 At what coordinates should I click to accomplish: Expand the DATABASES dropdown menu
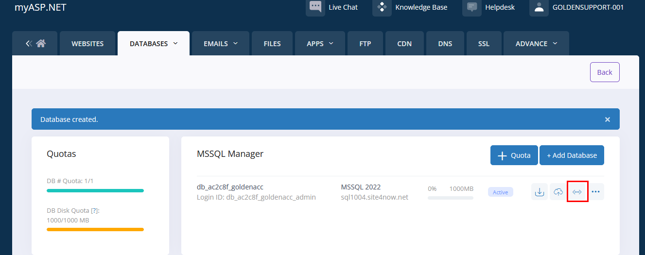(x=175, y=43)
